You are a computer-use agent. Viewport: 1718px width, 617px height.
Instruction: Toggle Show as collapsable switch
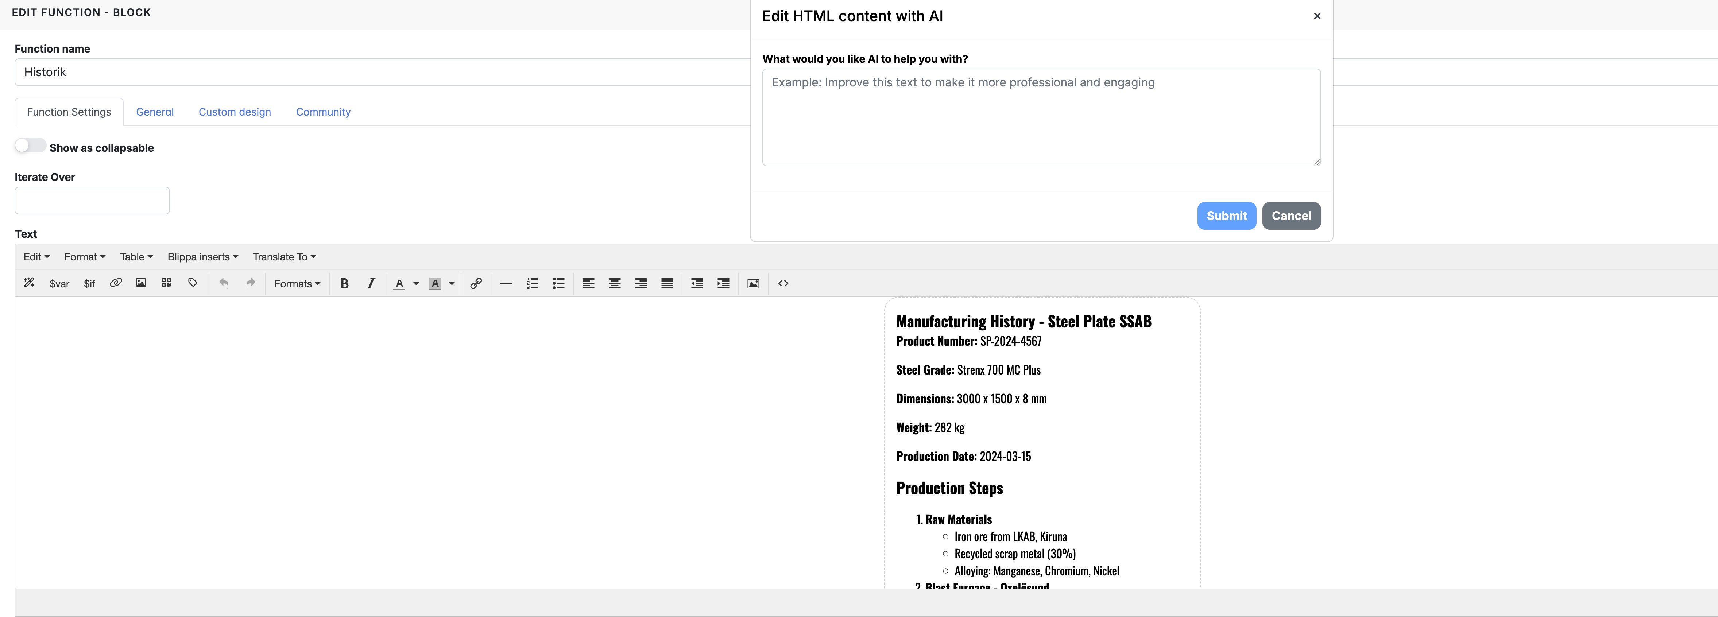tap(30, 146)
